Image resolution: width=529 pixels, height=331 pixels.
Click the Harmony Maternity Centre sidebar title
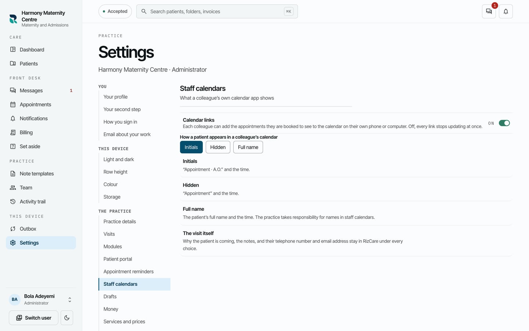tap(43, 16)
